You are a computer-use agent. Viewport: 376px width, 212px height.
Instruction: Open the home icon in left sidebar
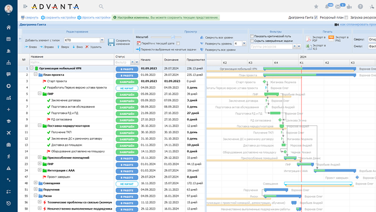pyautogui.click(x=9, y=27)
